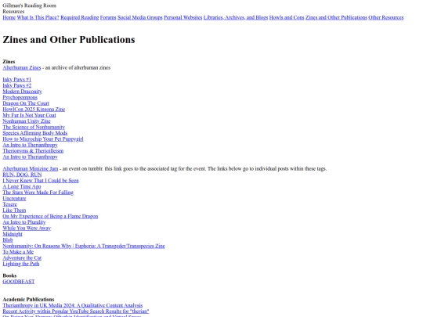The image size is (423, 317).
Task: Open Adventure the Cat link
Action: pos(22,258)
